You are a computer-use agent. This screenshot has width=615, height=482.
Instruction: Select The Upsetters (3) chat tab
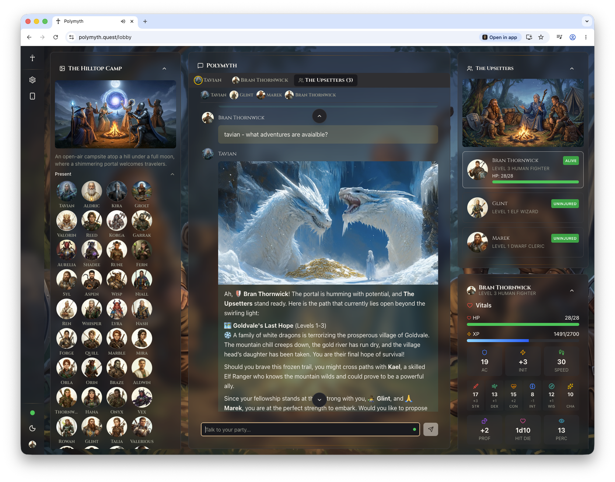coord(326,80)
